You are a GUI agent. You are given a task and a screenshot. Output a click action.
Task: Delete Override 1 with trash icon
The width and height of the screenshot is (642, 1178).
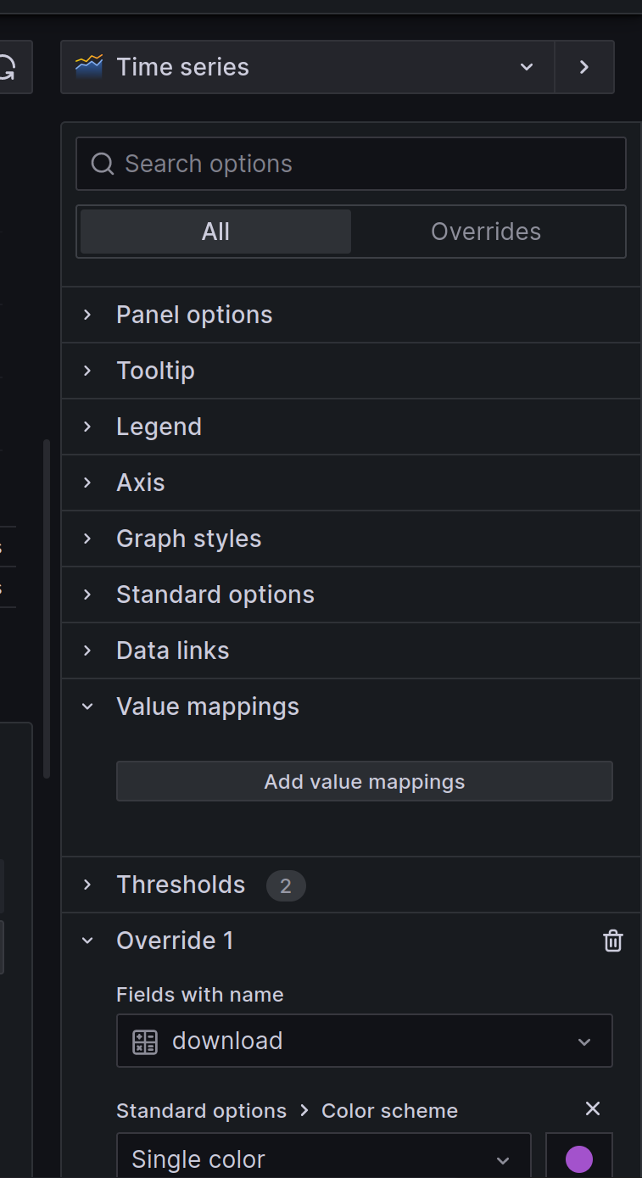(612, 941)
